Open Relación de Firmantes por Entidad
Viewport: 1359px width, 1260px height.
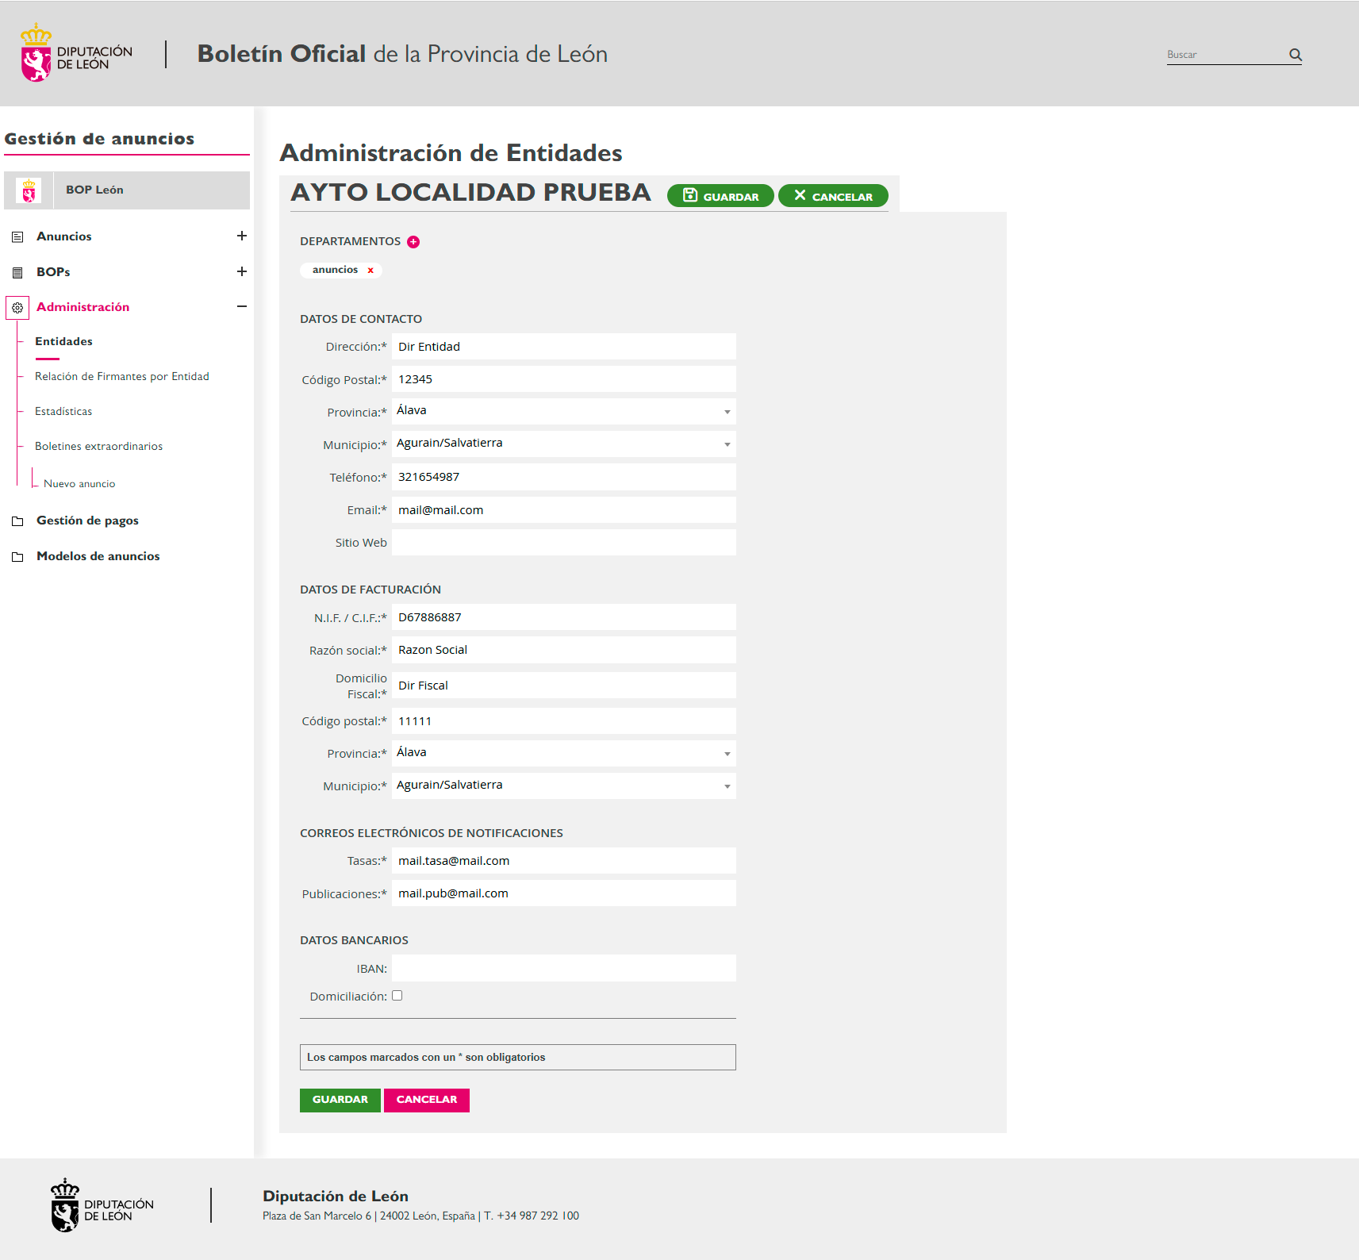coord(122,377)
